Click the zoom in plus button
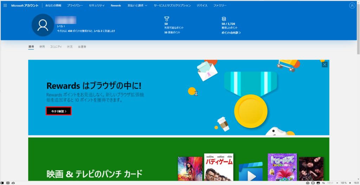This screenshot has width=360, height=185. 350,183
